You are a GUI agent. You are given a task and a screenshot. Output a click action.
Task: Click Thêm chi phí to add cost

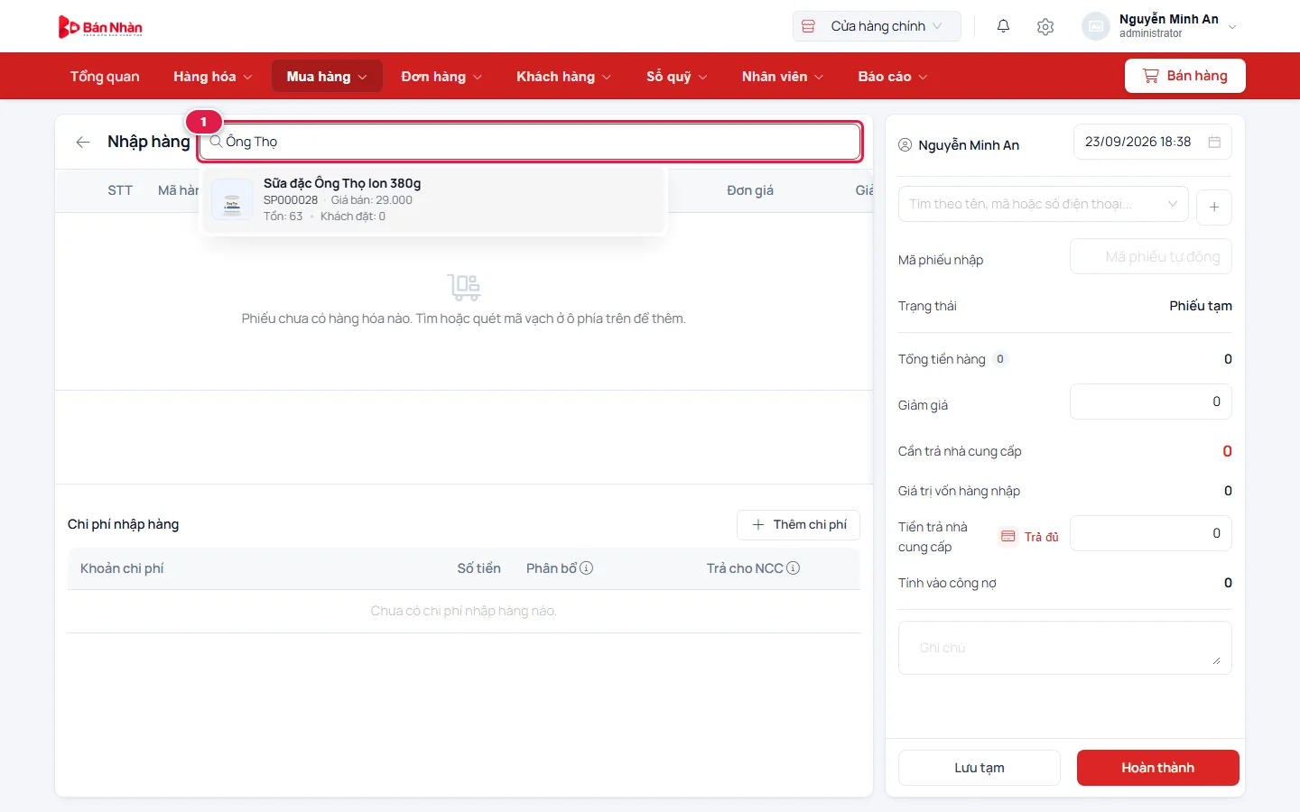pos(799,525)
